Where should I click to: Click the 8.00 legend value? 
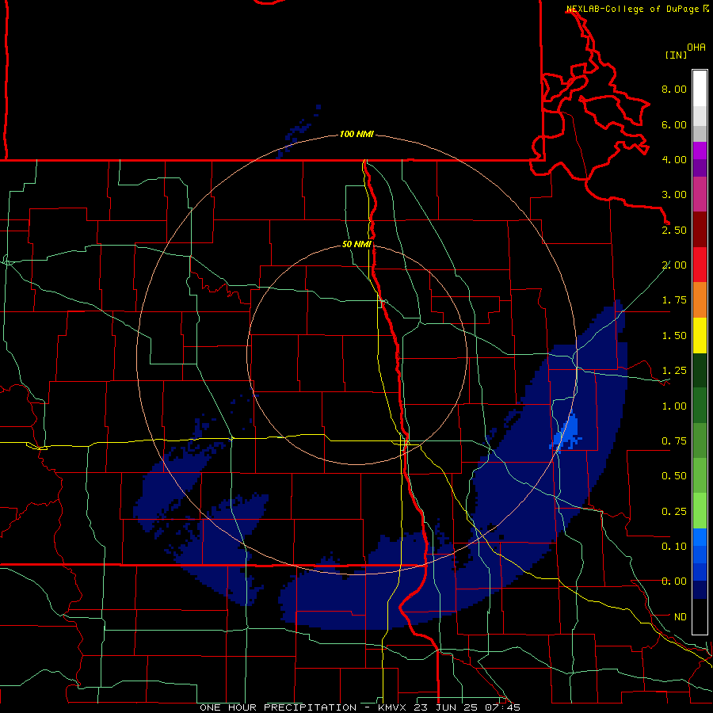point(674,89)
